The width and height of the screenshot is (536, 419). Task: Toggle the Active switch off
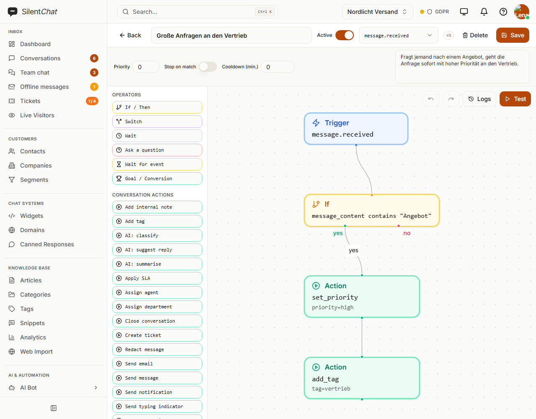coord(345,35)
